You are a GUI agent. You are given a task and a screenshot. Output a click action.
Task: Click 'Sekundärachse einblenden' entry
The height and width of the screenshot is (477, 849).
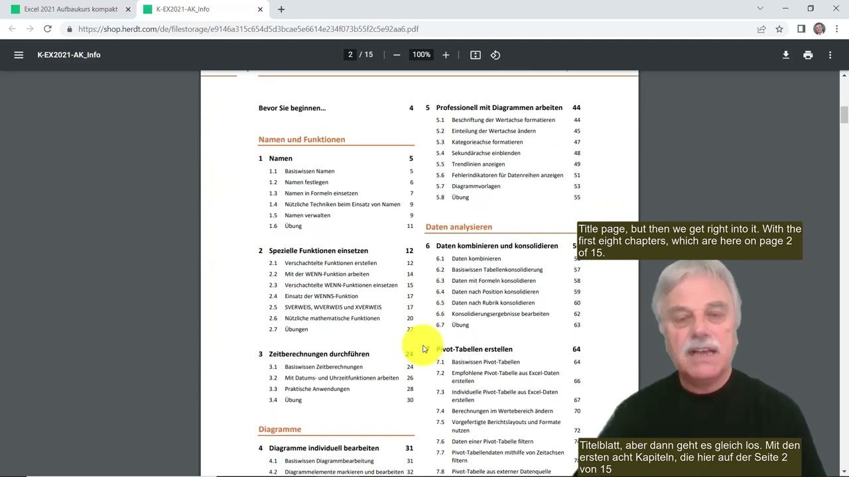coord(486,153)
